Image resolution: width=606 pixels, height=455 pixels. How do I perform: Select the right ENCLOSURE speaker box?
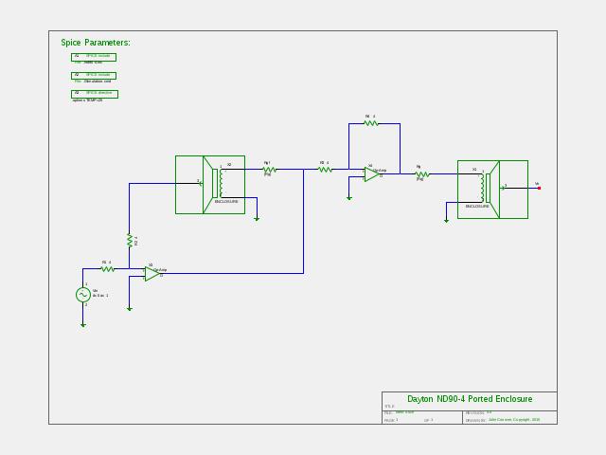point(492,190)
